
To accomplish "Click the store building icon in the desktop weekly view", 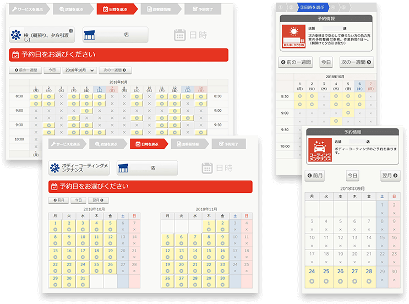I will [90, 35].
